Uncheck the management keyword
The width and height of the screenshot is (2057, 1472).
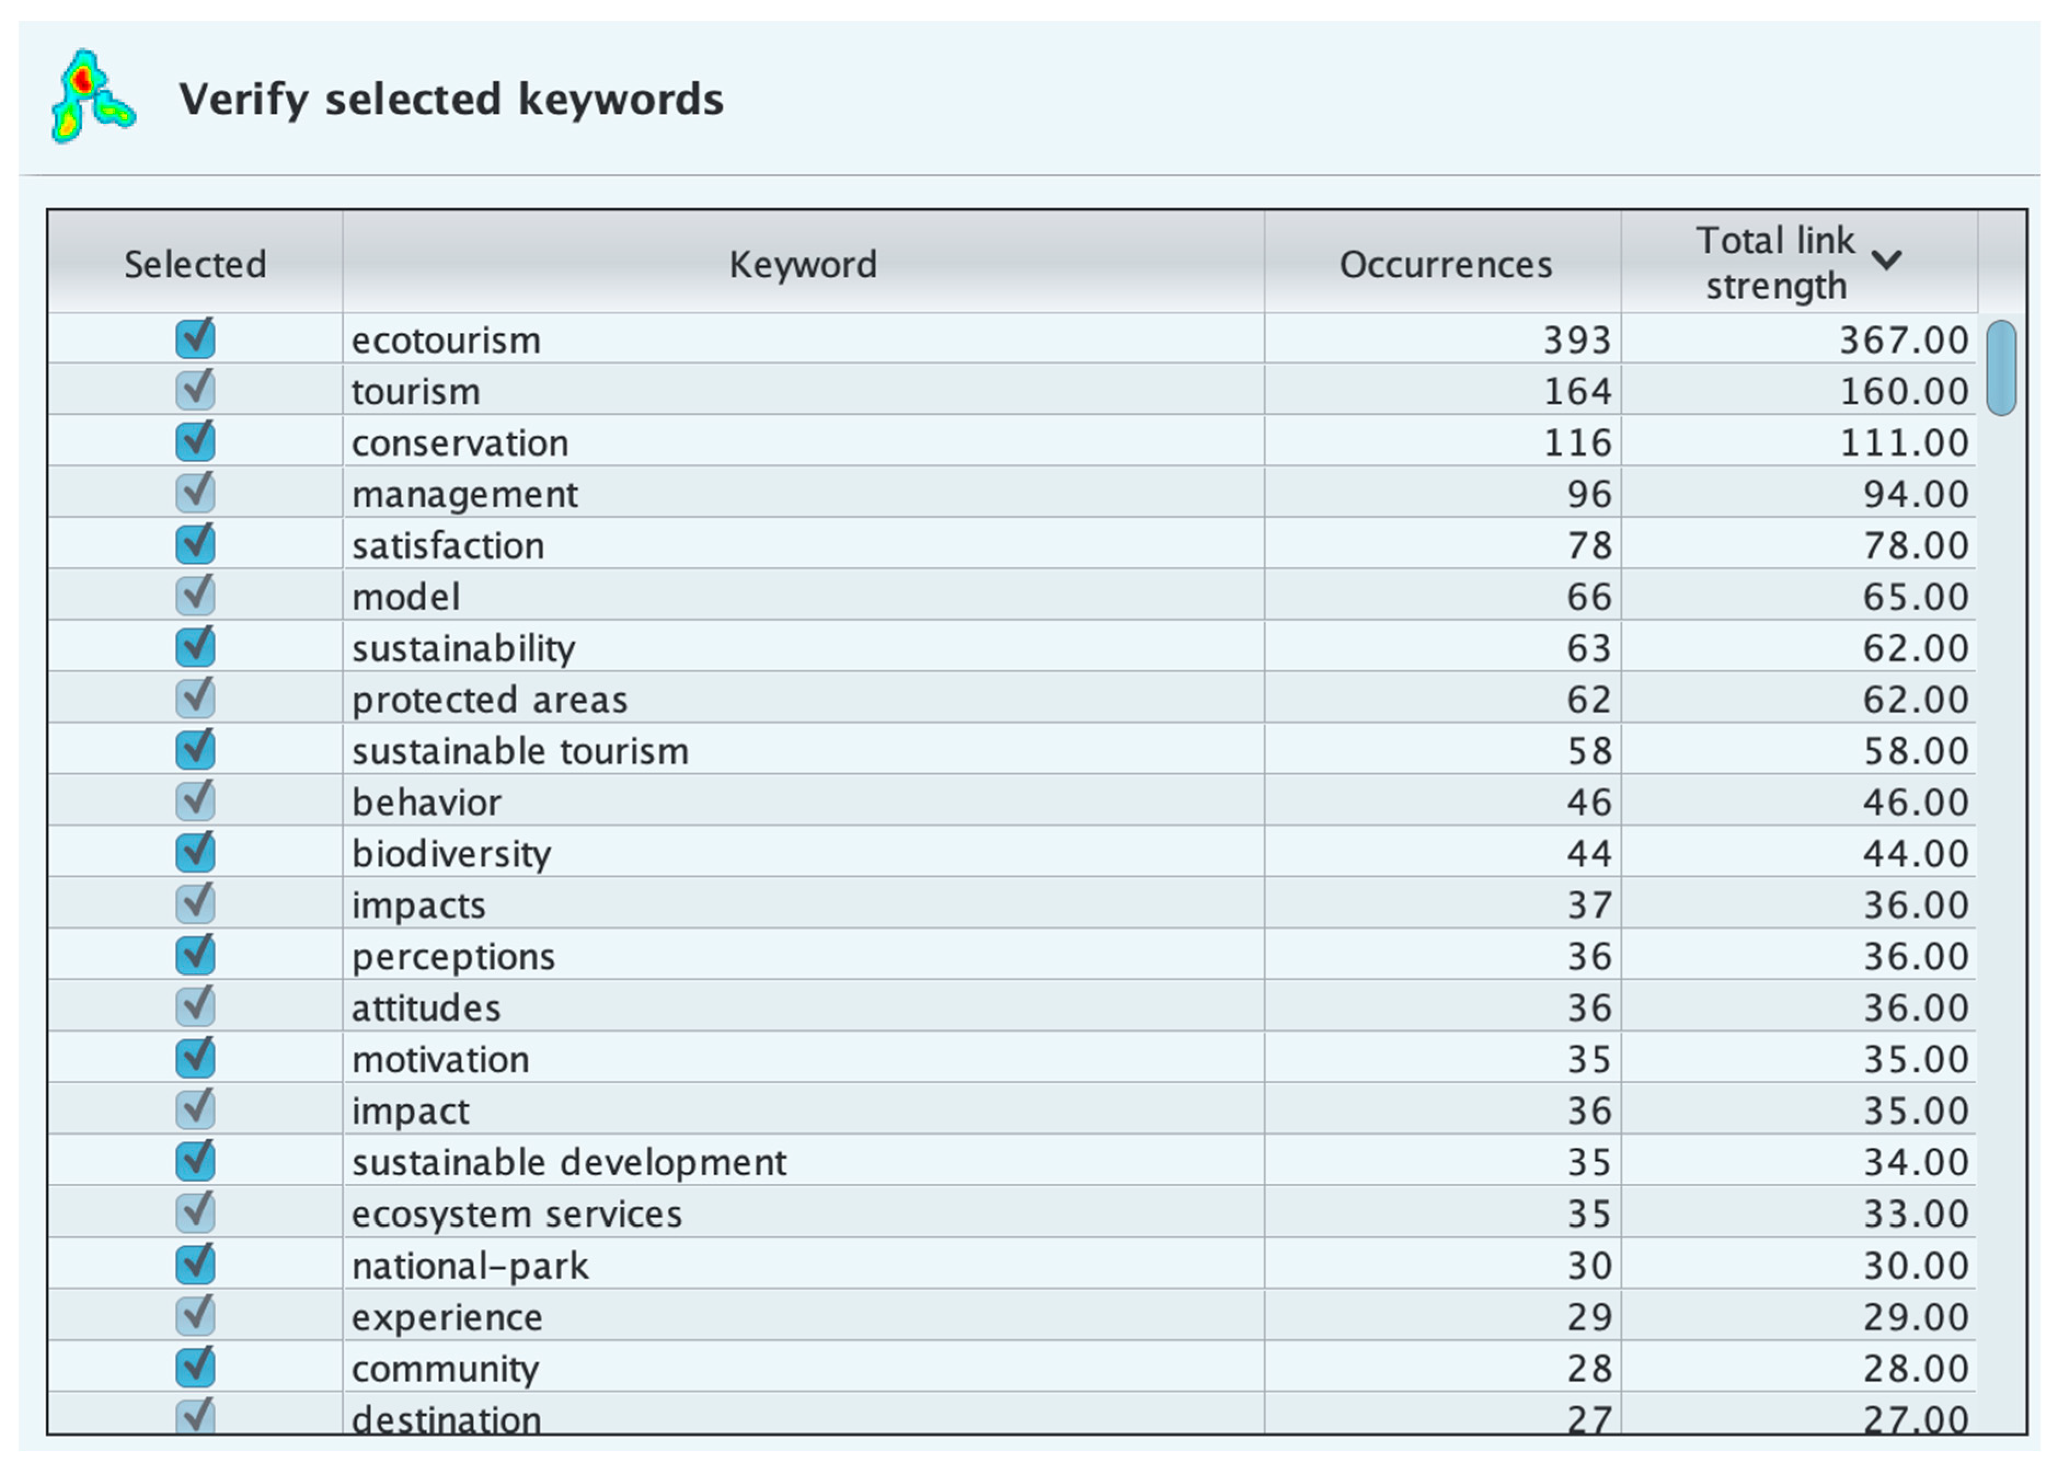(x=195, y=493)
